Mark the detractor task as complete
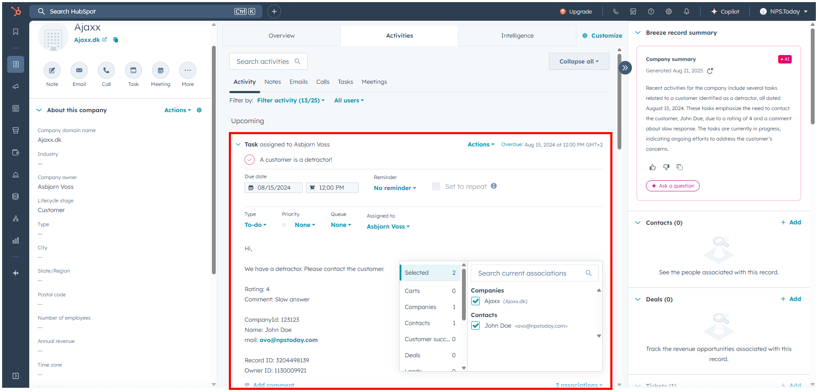Viewport: 818px width, 392px height. pos(250,160)
